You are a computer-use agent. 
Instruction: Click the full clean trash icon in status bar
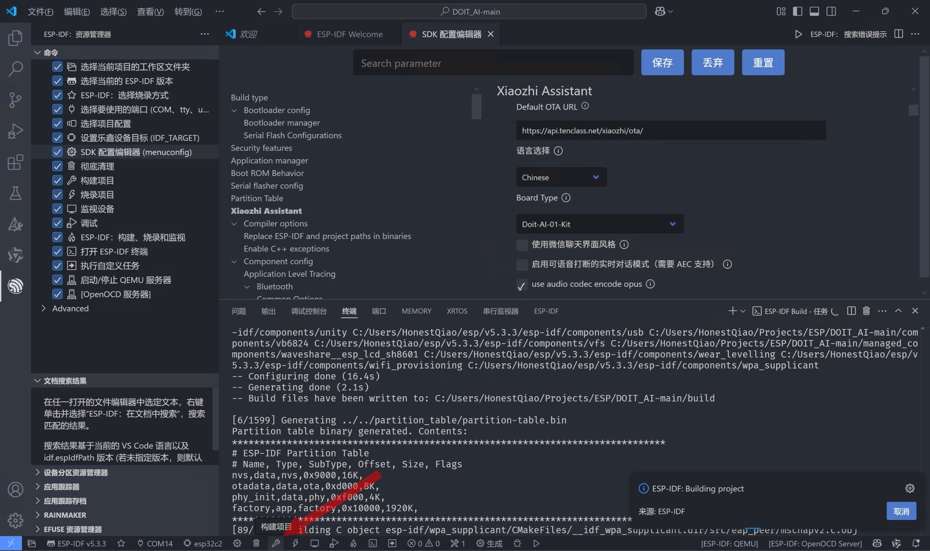pyautogui.click(x=256, y=543)
